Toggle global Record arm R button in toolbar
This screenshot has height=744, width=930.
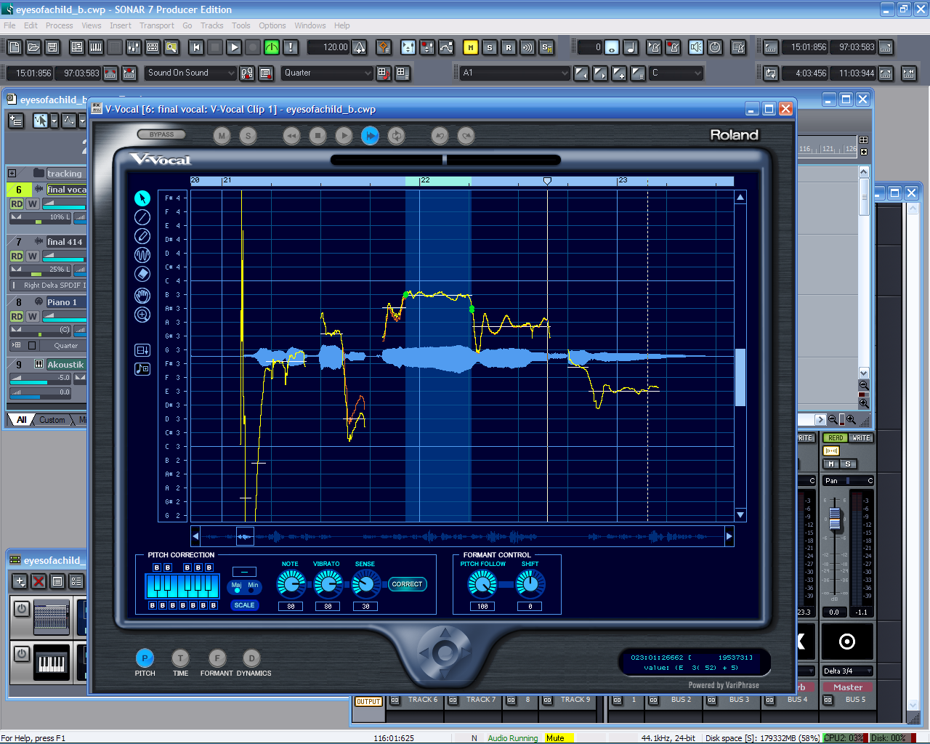tap(509, 47)
